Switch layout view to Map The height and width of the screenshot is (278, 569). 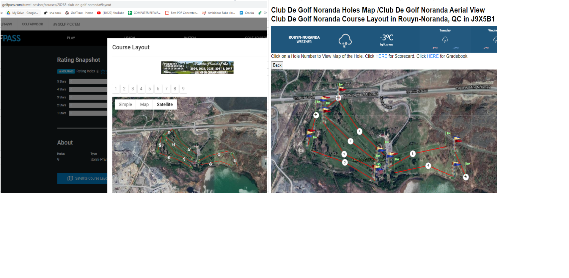[x=144, y=104]
